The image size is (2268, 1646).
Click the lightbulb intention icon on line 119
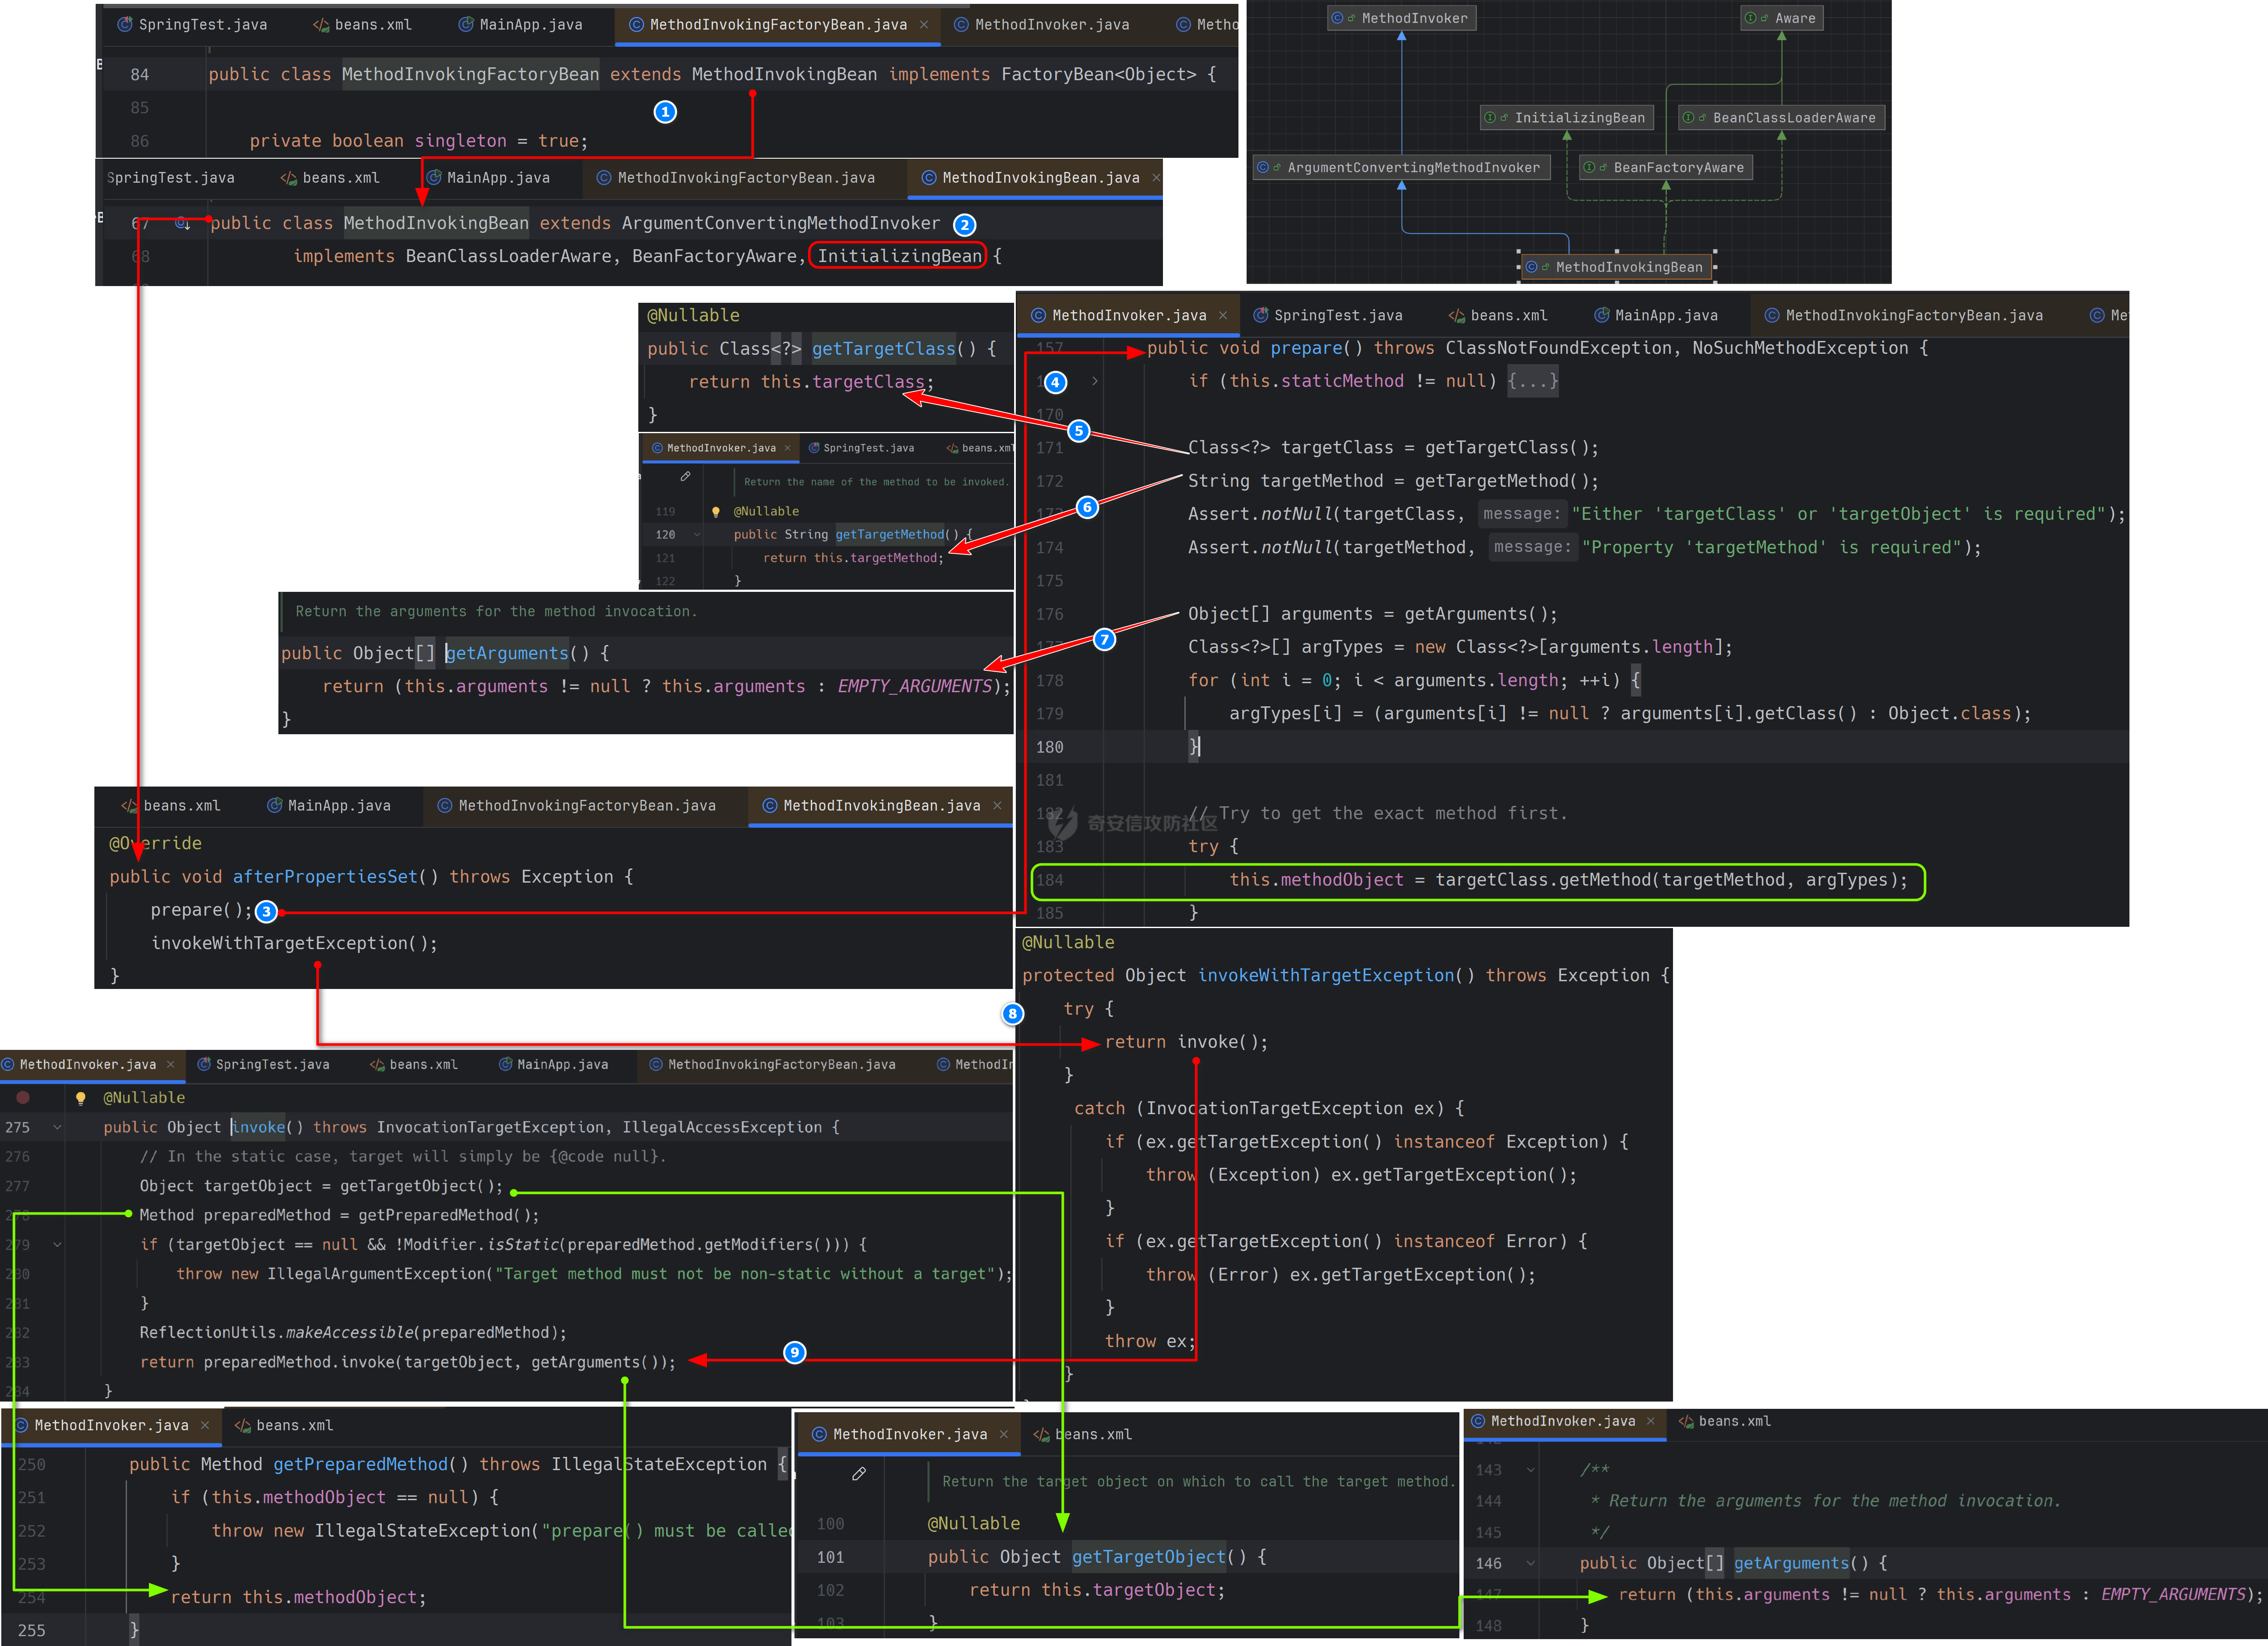tap(716, 511)
